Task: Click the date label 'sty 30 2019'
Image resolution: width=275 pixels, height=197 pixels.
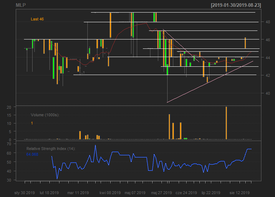Action: point(25,193)
